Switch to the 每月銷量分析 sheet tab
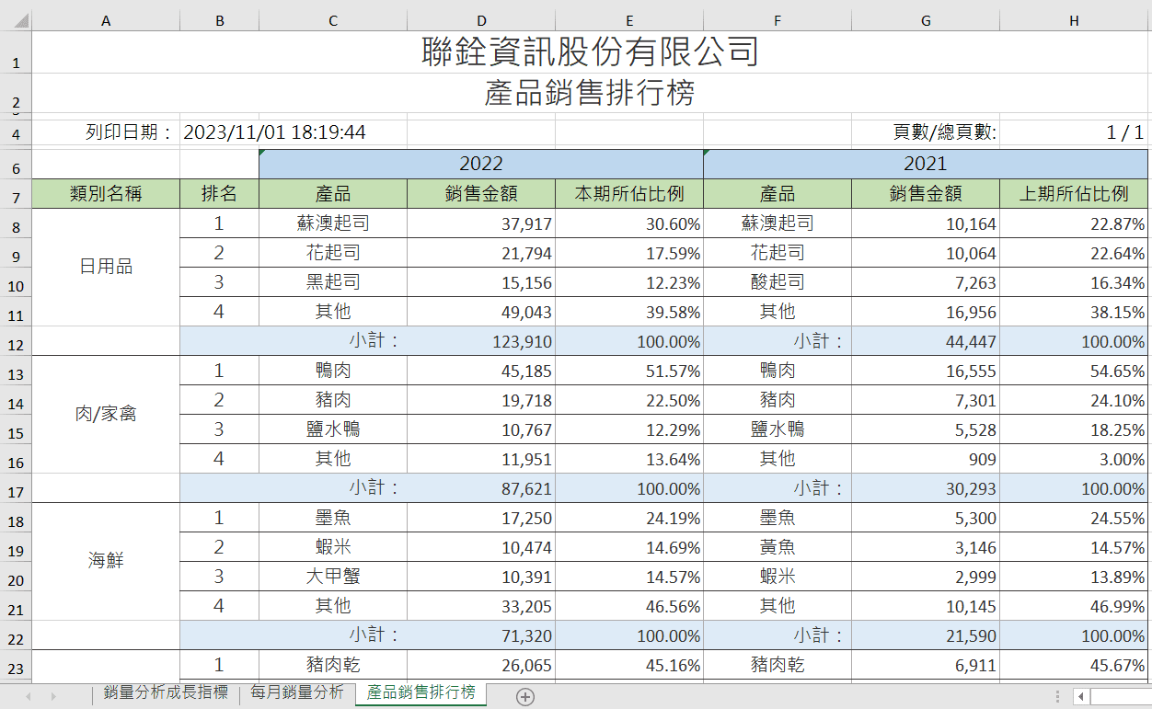 (x=297, y=692)
